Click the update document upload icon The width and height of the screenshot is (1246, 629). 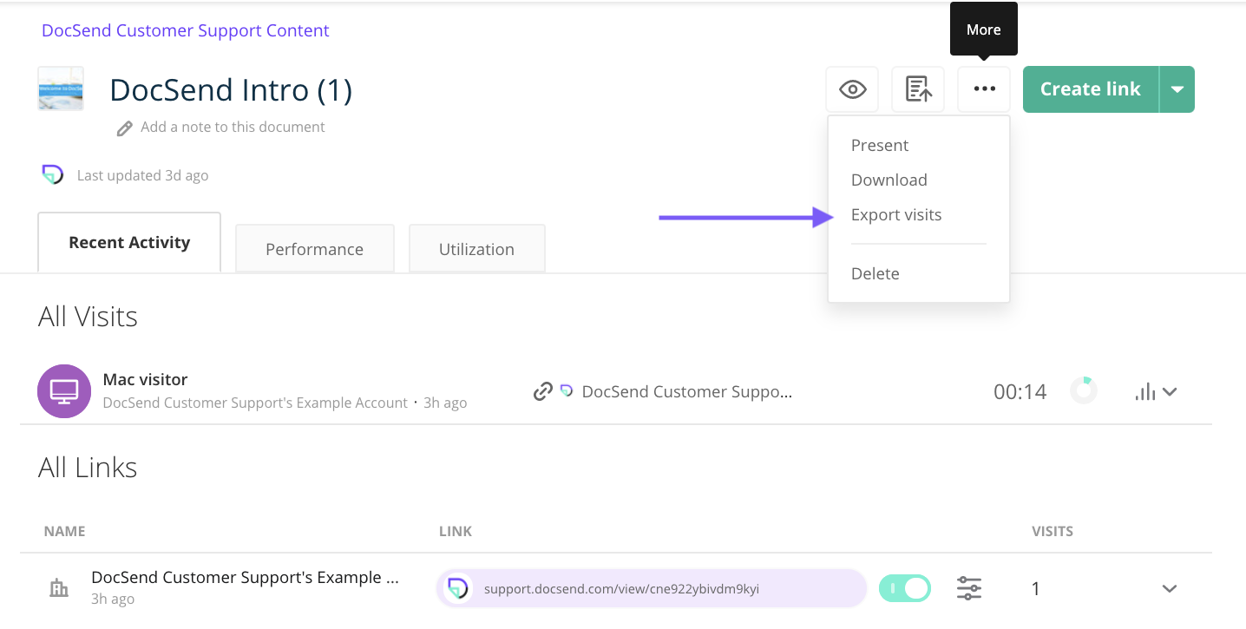pyautogui.click(x=918, y=89)
